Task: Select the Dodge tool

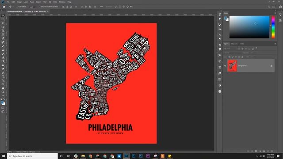Action: 3,69
